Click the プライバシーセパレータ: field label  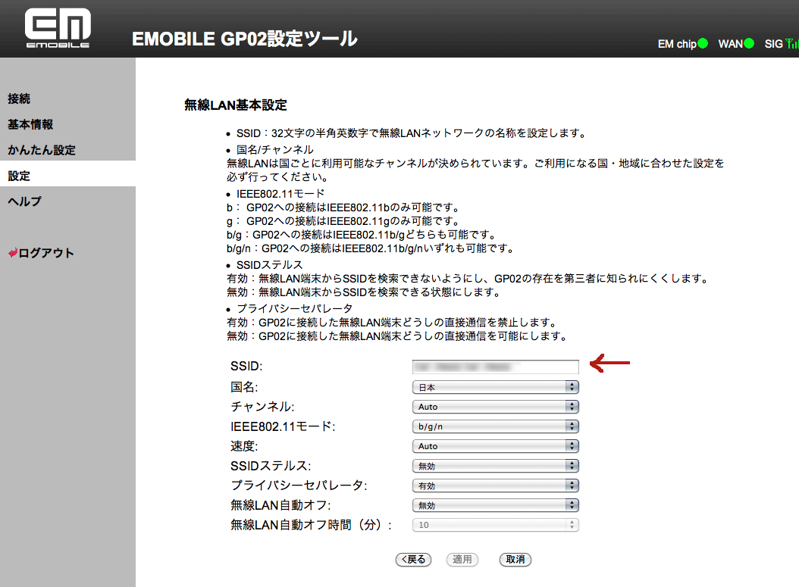pos(299,486)
